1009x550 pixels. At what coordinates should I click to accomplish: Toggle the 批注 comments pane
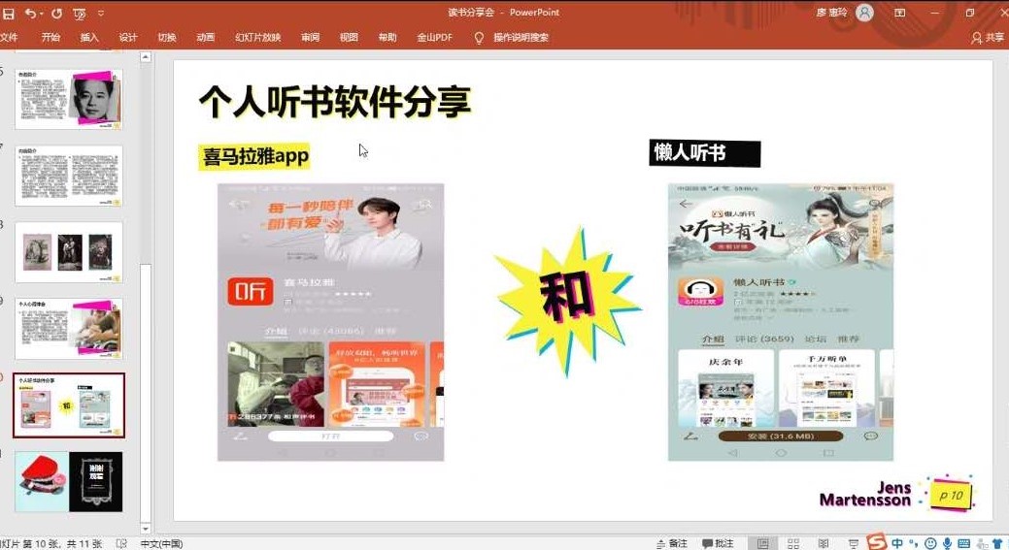(718, 543)
